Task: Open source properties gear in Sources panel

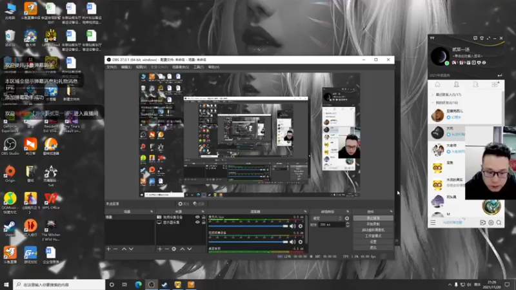Action: coord(174,249)
